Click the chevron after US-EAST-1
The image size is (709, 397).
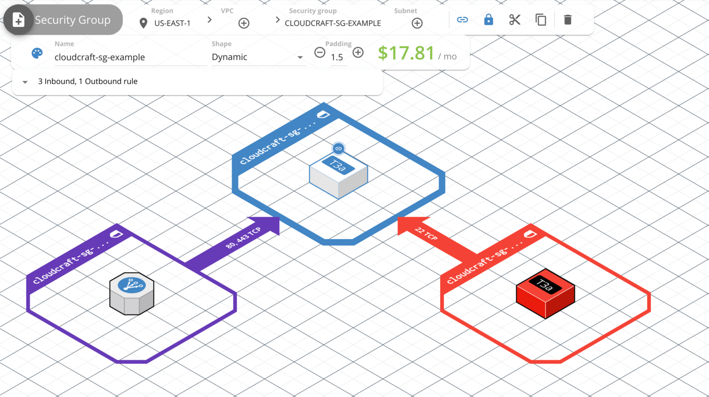[x=210, y=20]
